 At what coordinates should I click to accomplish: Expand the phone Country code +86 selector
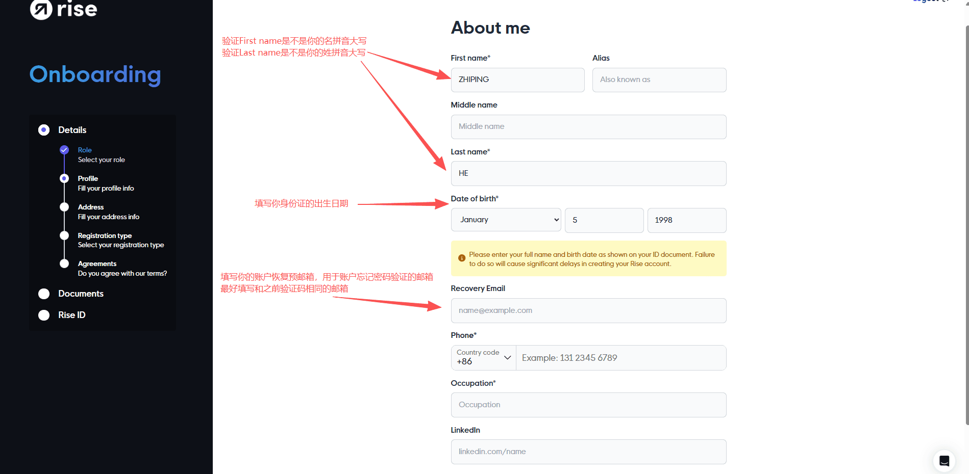tap(484, 358)
